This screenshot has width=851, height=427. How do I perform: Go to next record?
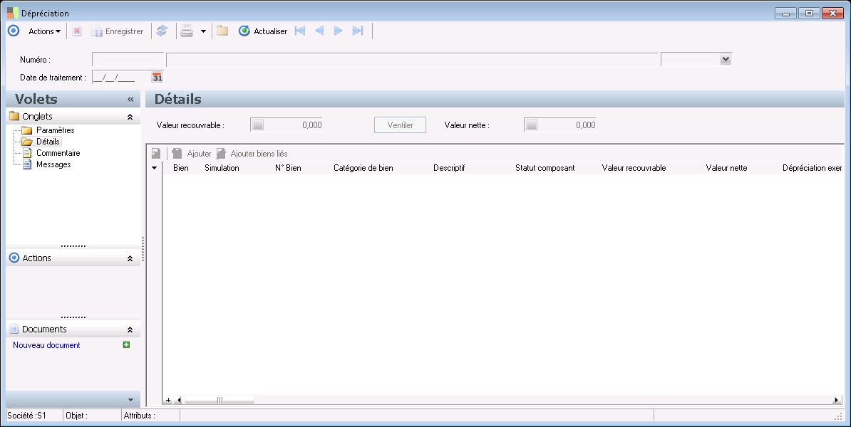click(338, 31)
